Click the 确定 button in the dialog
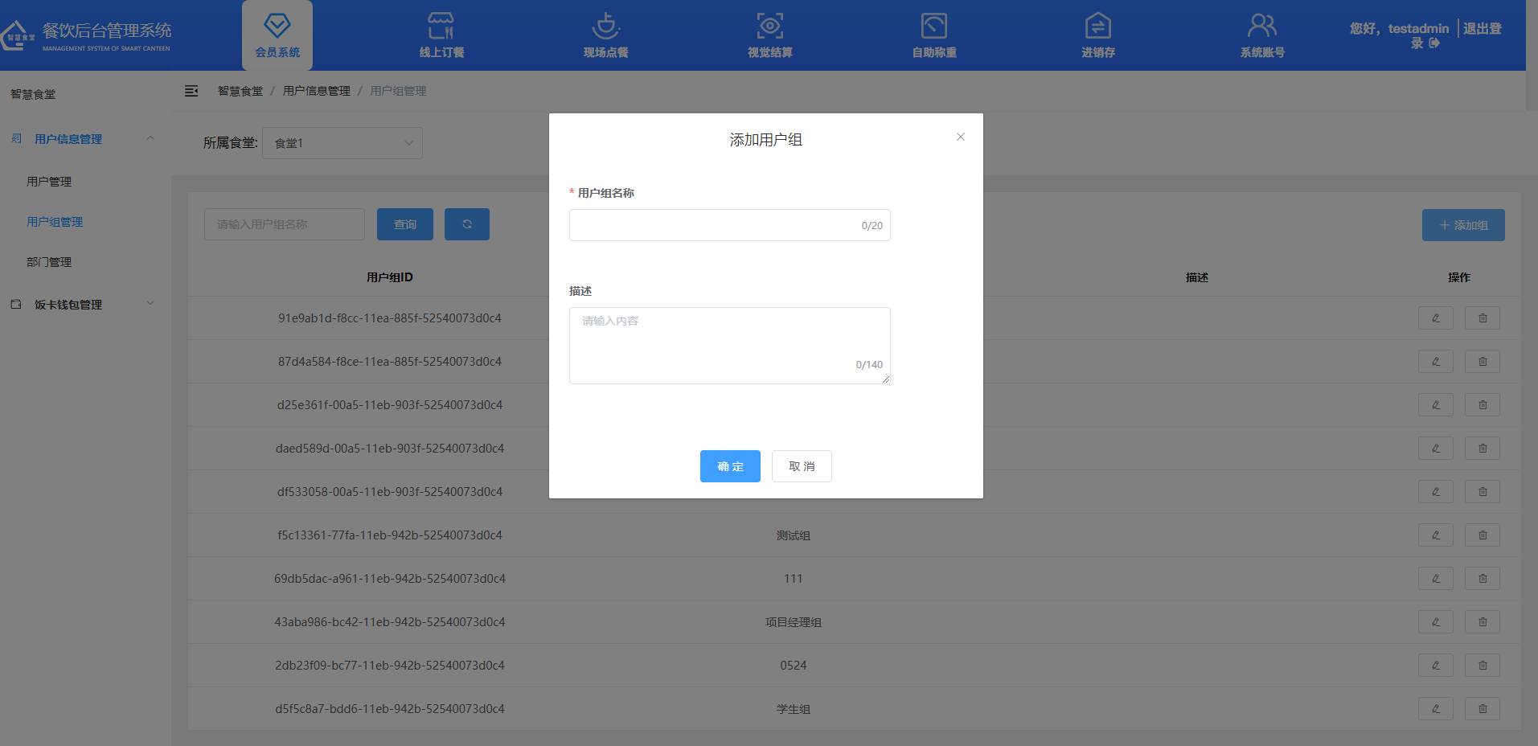The width and height of the screenshot is (1538, 746). pos(729,466)
